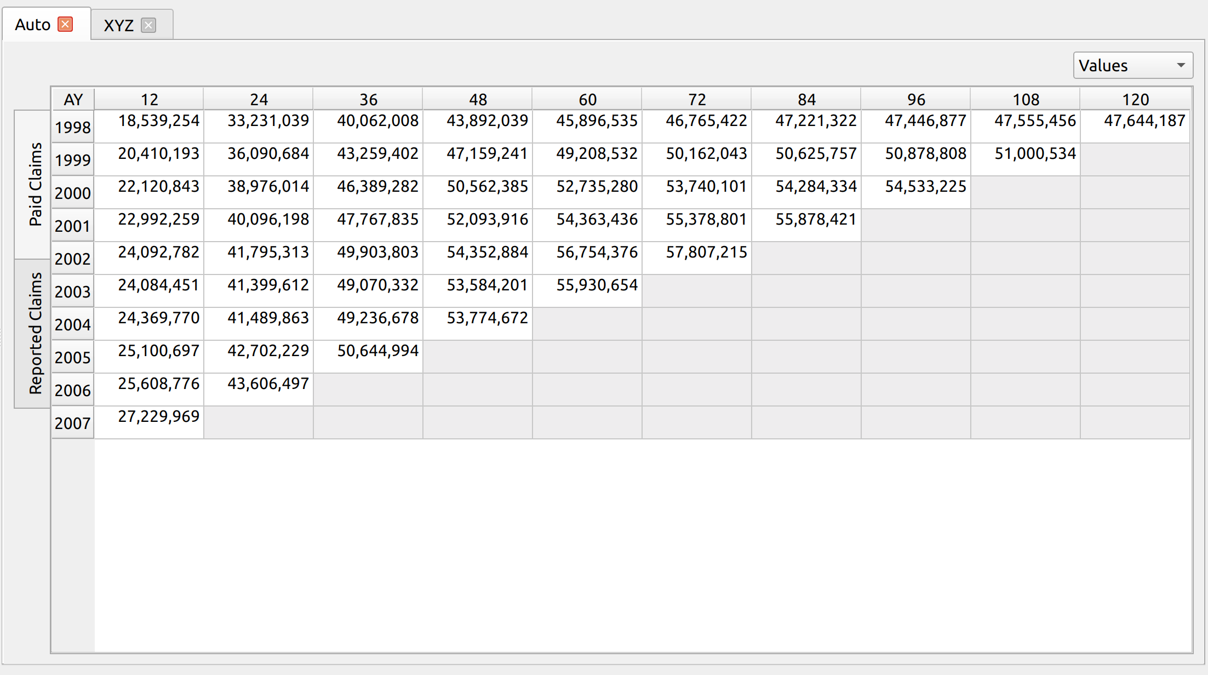Select row header 2005
The width and height of the screenshot is (1208, 675).
73,357
